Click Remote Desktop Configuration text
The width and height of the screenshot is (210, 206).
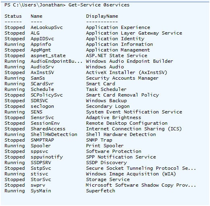pyautogui.click(x=127, y=123)
